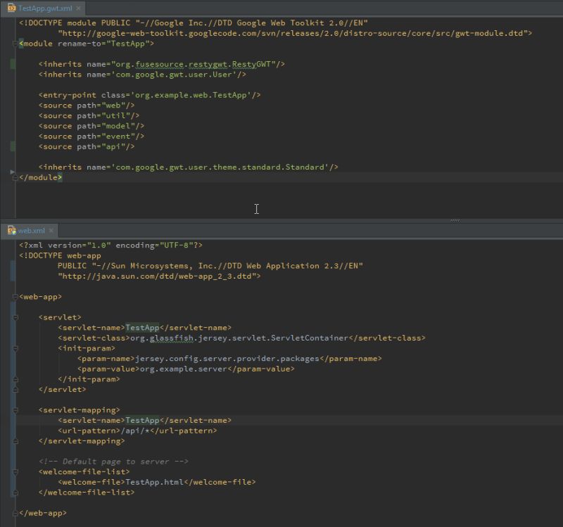The image size is (563, 527).
Task: Click TestApp in servlet-mapping's servlet-name
Action: click(x=142, y=420)
